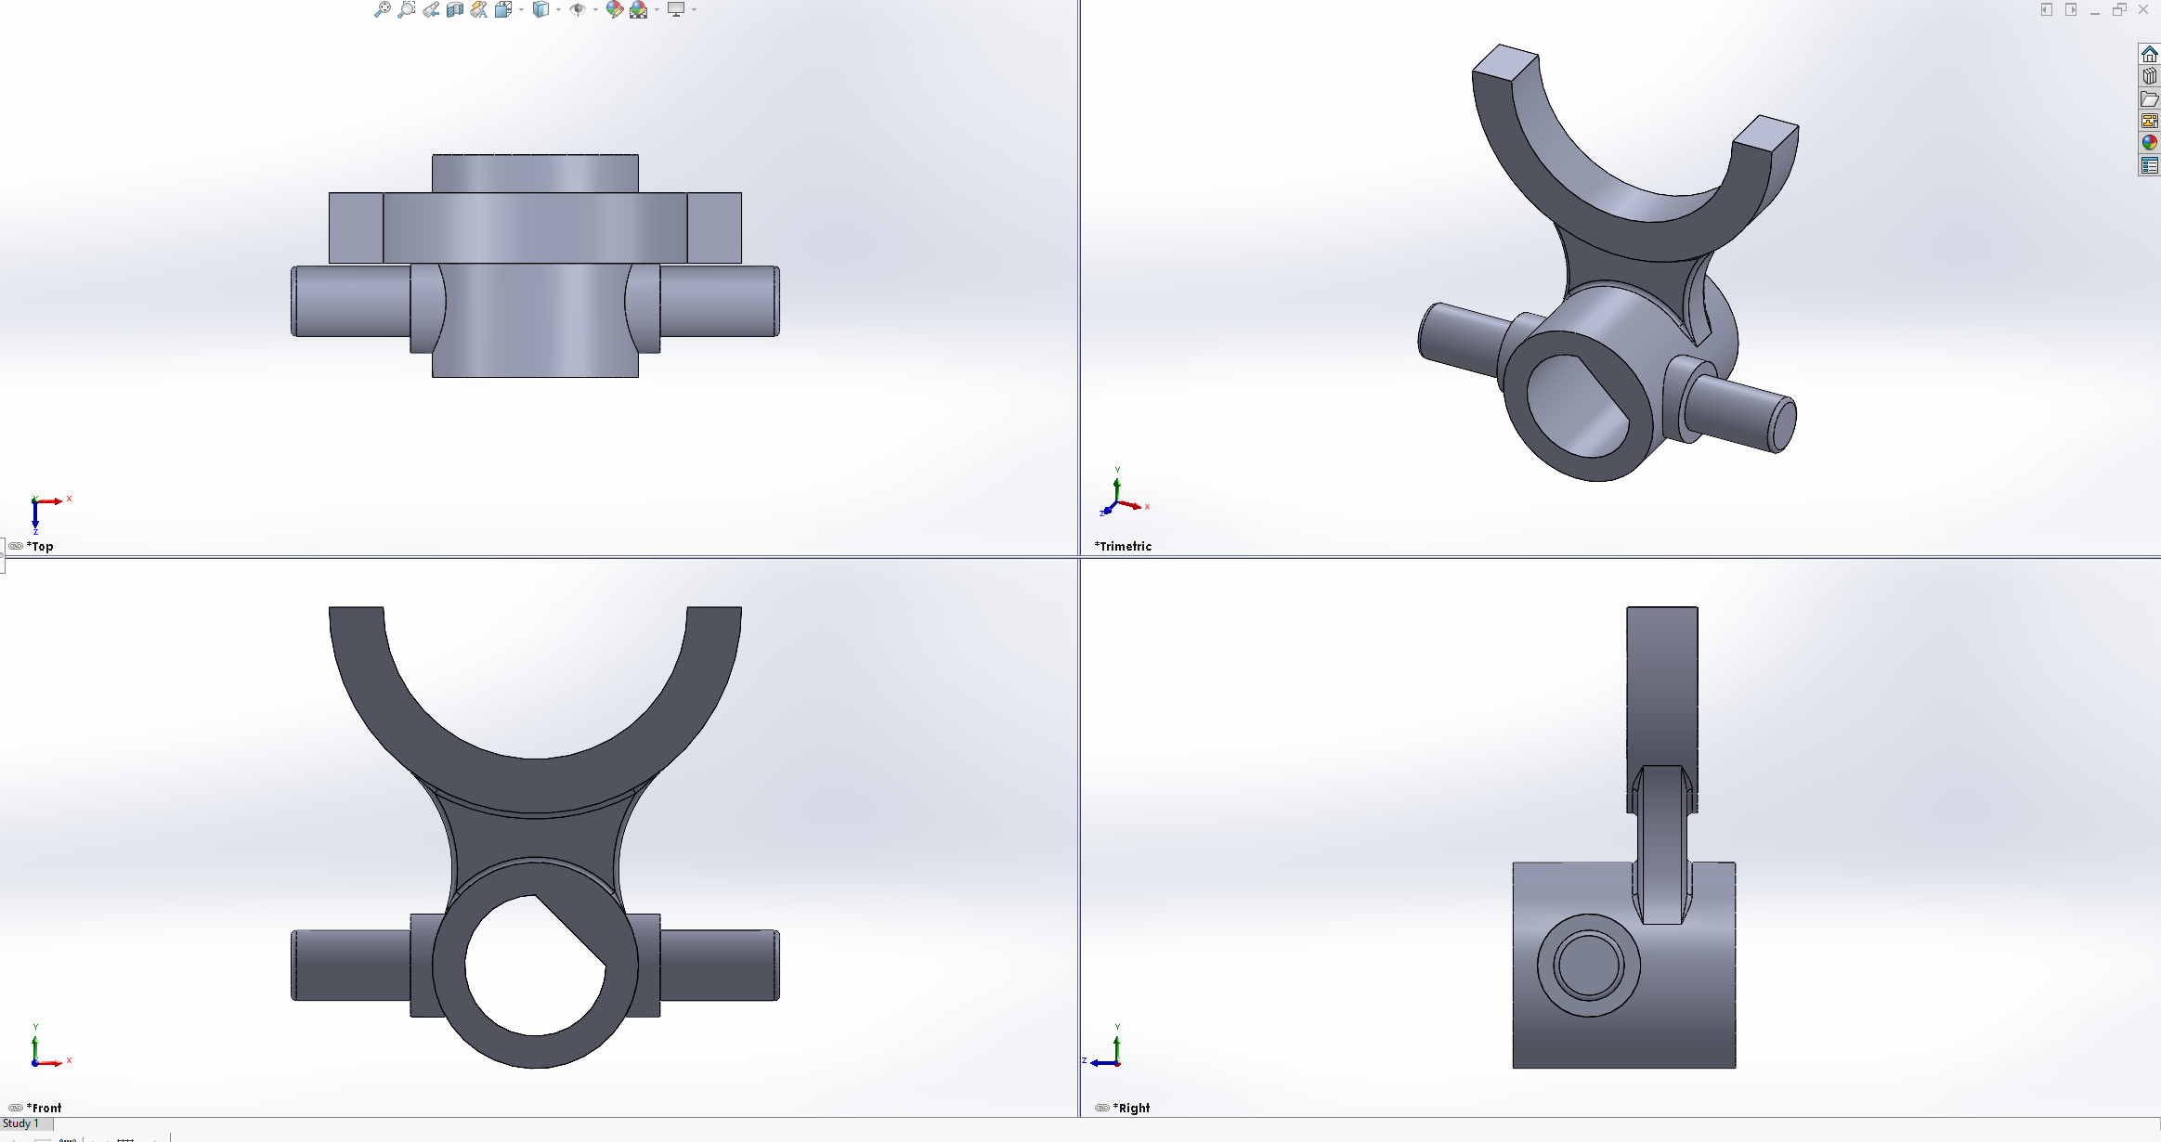Open Appearances task pane tab
Screen dimensions: 2161x1142
coord(2149,143)
